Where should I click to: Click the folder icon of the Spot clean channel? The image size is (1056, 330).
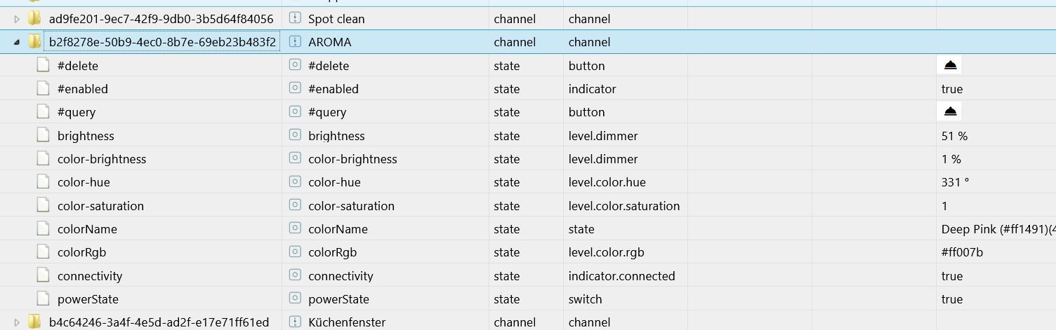pyautogui.click(x=34, y=19)
